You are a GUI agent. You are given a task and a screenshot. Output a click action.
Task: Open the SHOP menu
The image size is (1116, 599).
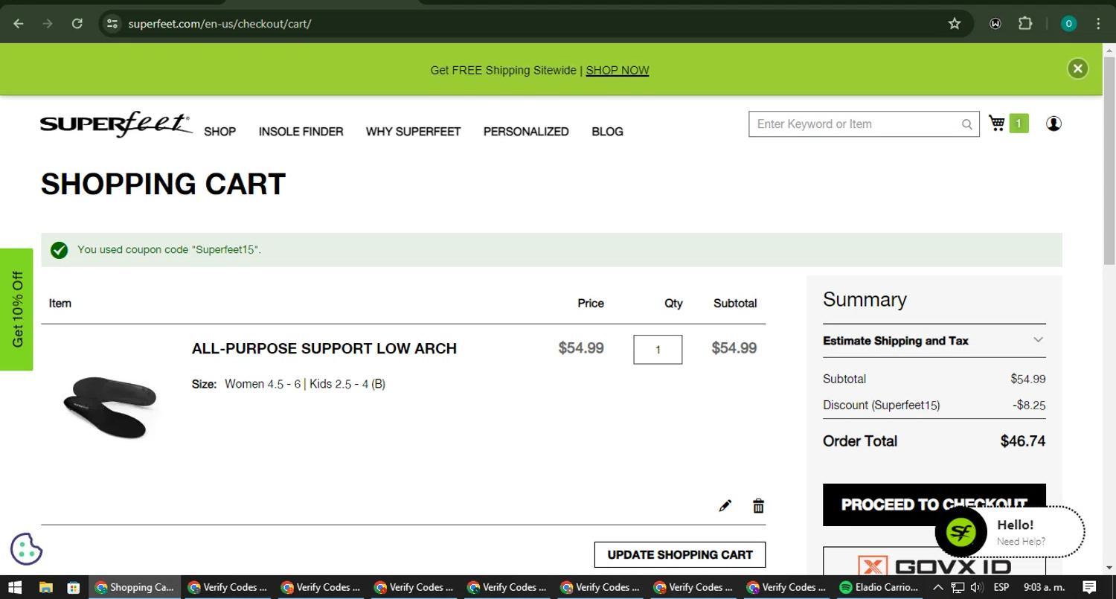point(219,132)
